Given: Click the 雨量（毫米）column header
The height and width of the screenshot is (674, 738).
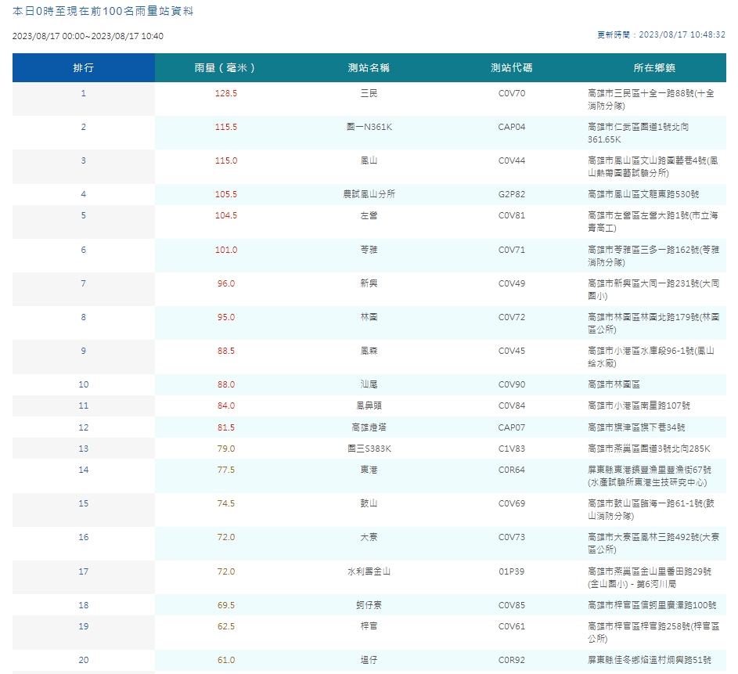Looking at the screenshot, I should coord(226,68).
